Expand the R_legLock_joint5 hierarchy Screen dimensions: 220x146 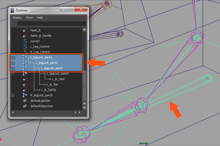tap(13, 96)
